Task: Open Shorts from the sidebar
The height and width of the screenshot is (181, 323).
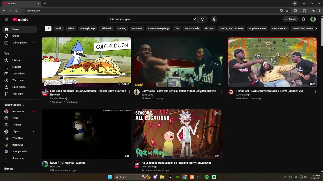Action: 19,36
